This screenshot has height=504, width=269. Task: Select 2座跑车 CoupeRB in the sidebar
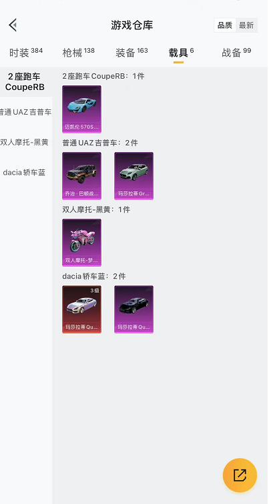tap(25, 81)
